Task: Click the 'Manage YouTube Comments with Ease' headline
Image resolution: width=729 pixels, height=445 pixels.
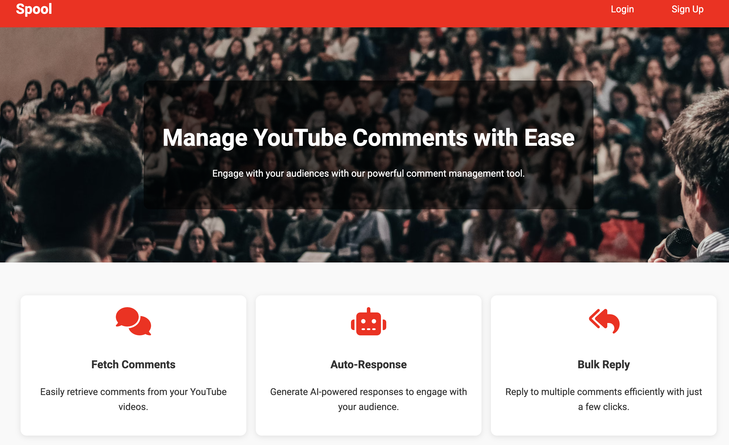Action: click(x=368, y=138)
